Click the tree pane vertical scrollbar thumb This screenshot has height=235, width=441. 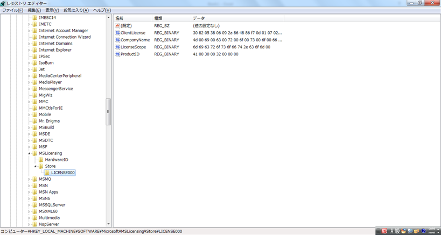pos(108,111)
